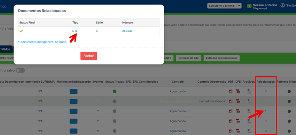Open the PDF icon in the green-status row
This screenshot has height=135, width=296.
coord(231,91)
